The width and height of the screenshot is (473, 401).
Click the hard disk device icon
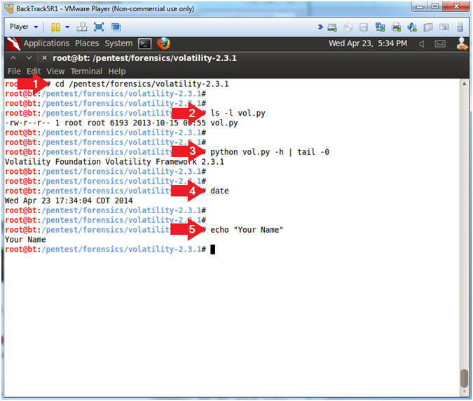332,27
